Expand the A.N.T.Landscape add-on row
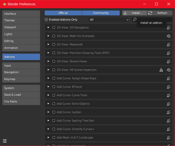175x146 pixels. coord(48,138)
